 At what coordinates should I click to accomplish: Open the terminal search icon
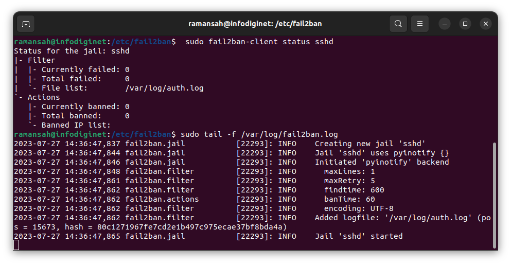pyautogui.click(x=398, y=24)
